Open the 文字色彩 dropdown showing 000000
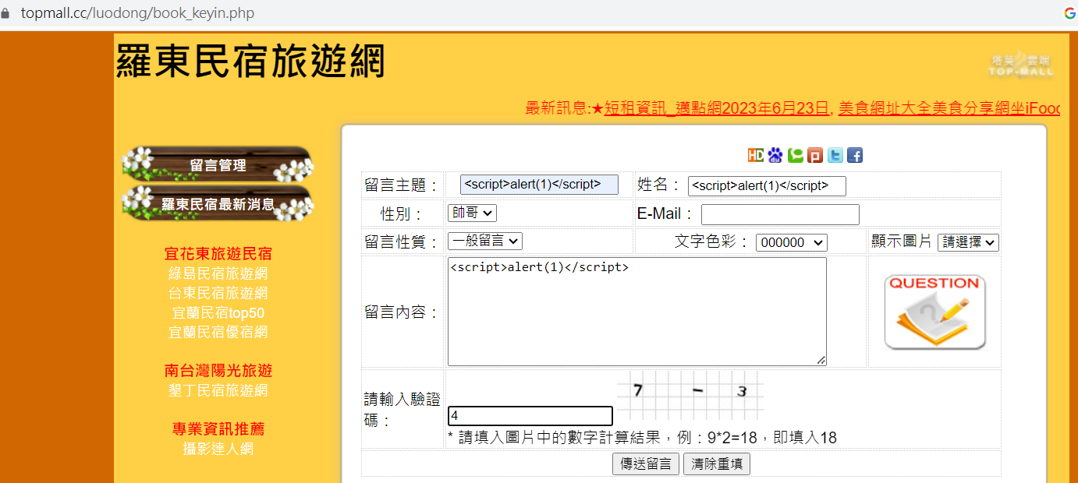Image resolution: width=1078 pixels, height=483 pixels. pyautogui.click(x=791, y=242)
